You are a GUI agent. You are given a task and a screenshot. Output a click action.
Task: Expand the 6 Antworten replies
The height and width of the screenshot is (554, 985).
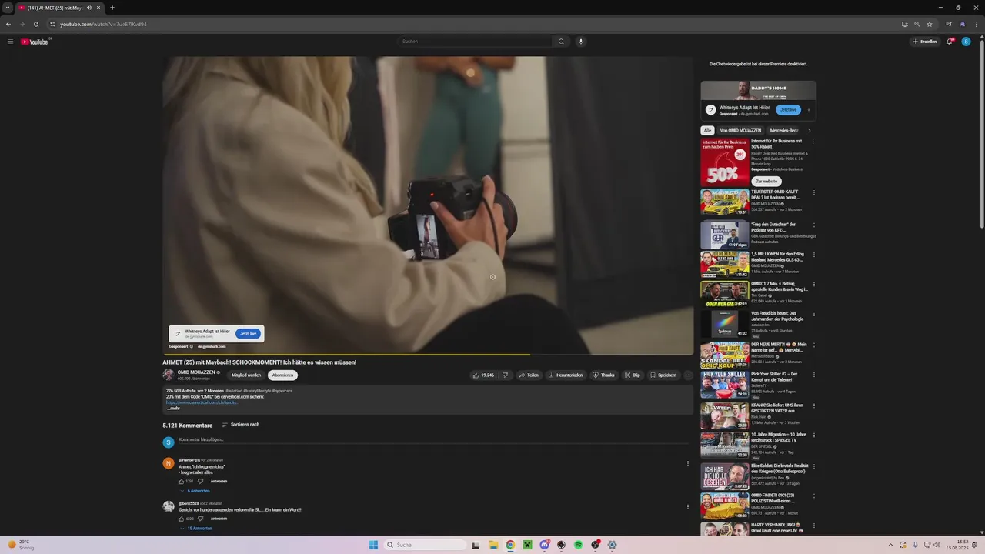196,491
